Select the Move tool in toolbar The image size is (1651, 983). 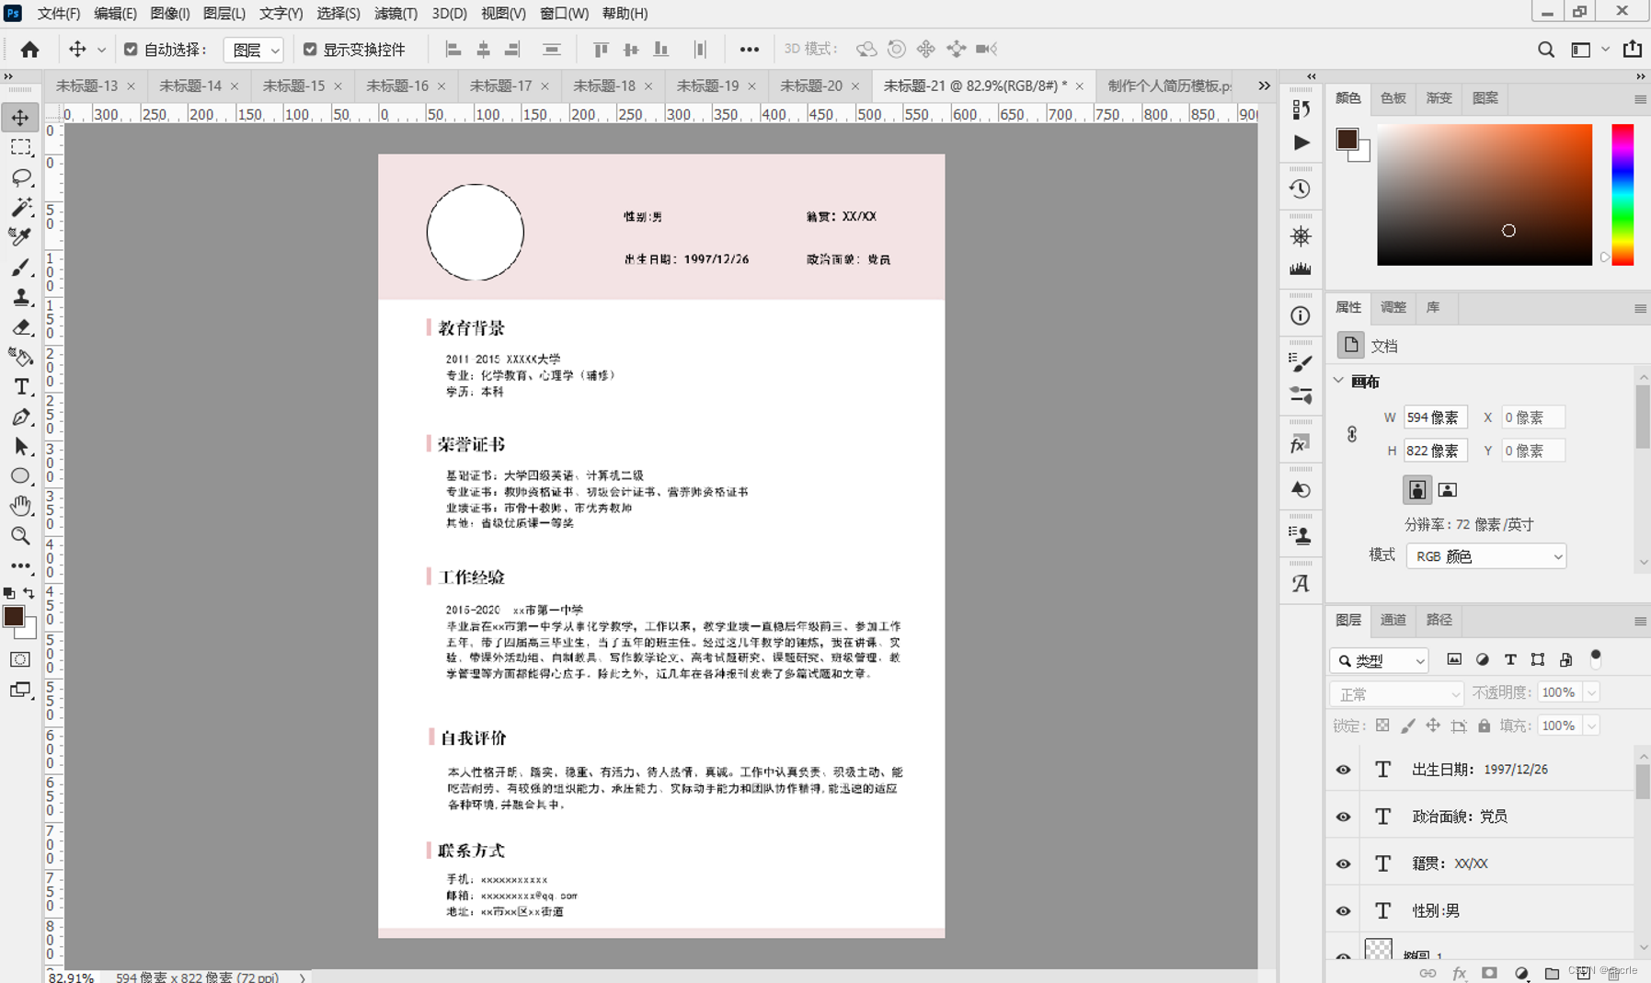coord(20,118)
